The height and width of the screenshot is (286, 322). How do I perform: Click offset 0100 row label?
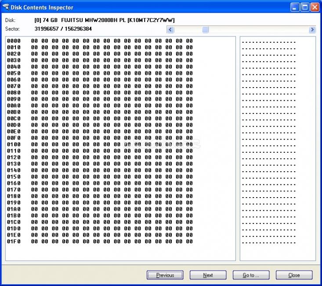click(14, 144)
